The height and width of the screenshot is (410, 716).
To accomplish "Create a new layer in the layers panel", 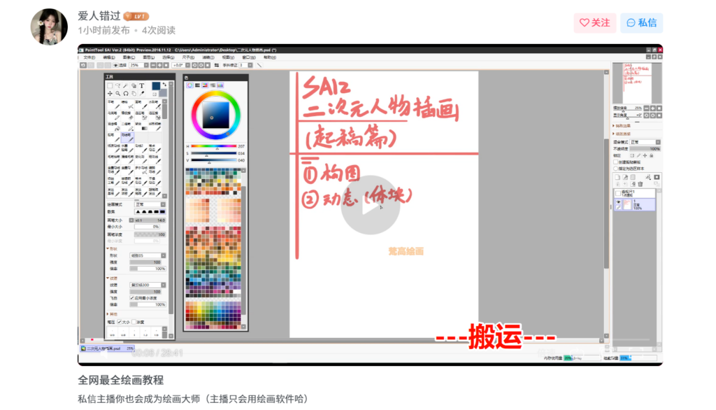I will [x=617, y=177].
